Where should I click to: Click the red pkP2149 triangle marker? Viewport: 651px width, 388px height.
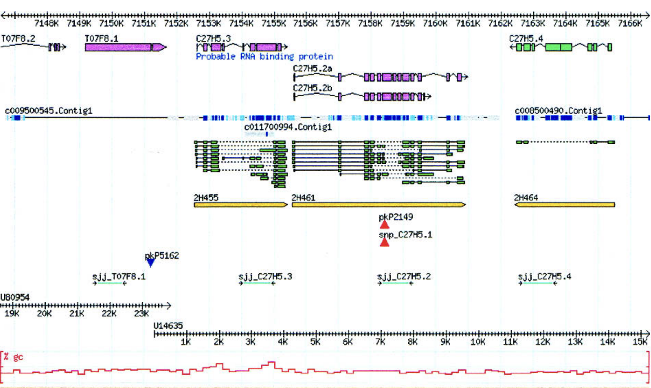click(384, 225)
